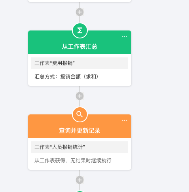
Task: Click the 汇总方式：报销金额（求和） description
Action: 66,76
